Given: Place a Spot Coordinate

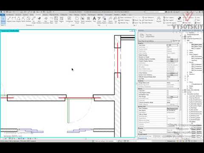Looking at the screenshot, I should tap(46, 20).
